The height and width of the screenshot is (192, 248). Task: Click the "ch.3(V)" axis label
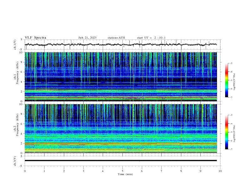click(15, 161)
